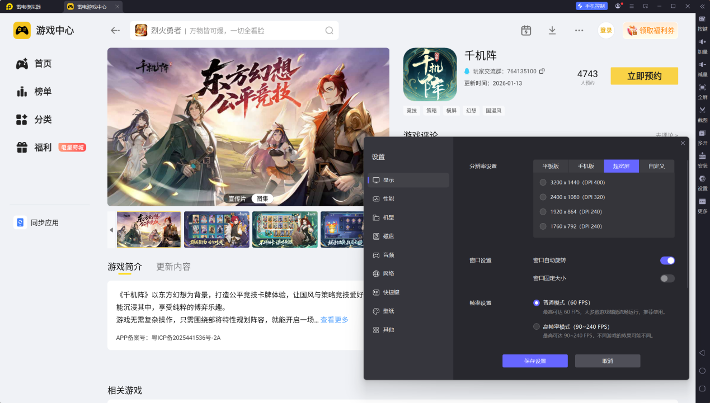
Task: Click the 立即预约 reserve button
Action: (x=644, y=76)
